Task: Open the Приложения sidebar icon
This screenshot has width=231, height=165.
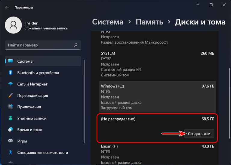Action: point(11,107)
